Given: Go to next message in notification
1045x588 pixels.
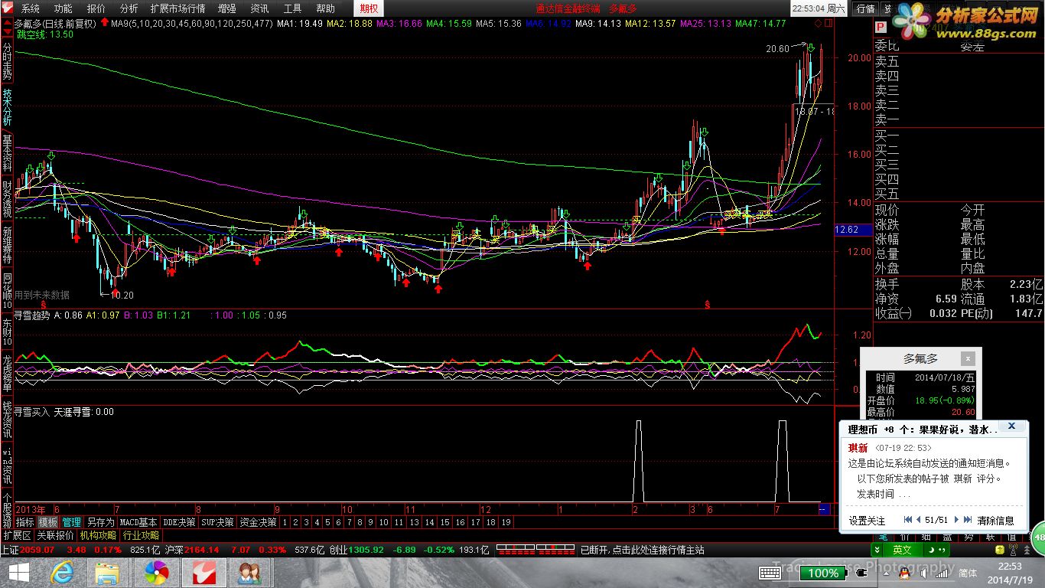Looking at the screenshot, I should click(x=955, y=520).
